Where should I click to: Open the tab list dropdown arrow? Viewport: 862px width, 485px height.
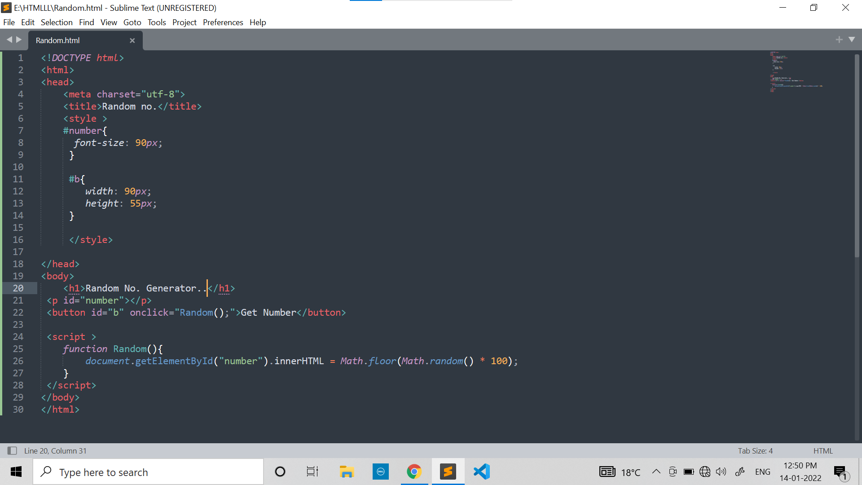(x=852, y=40)
